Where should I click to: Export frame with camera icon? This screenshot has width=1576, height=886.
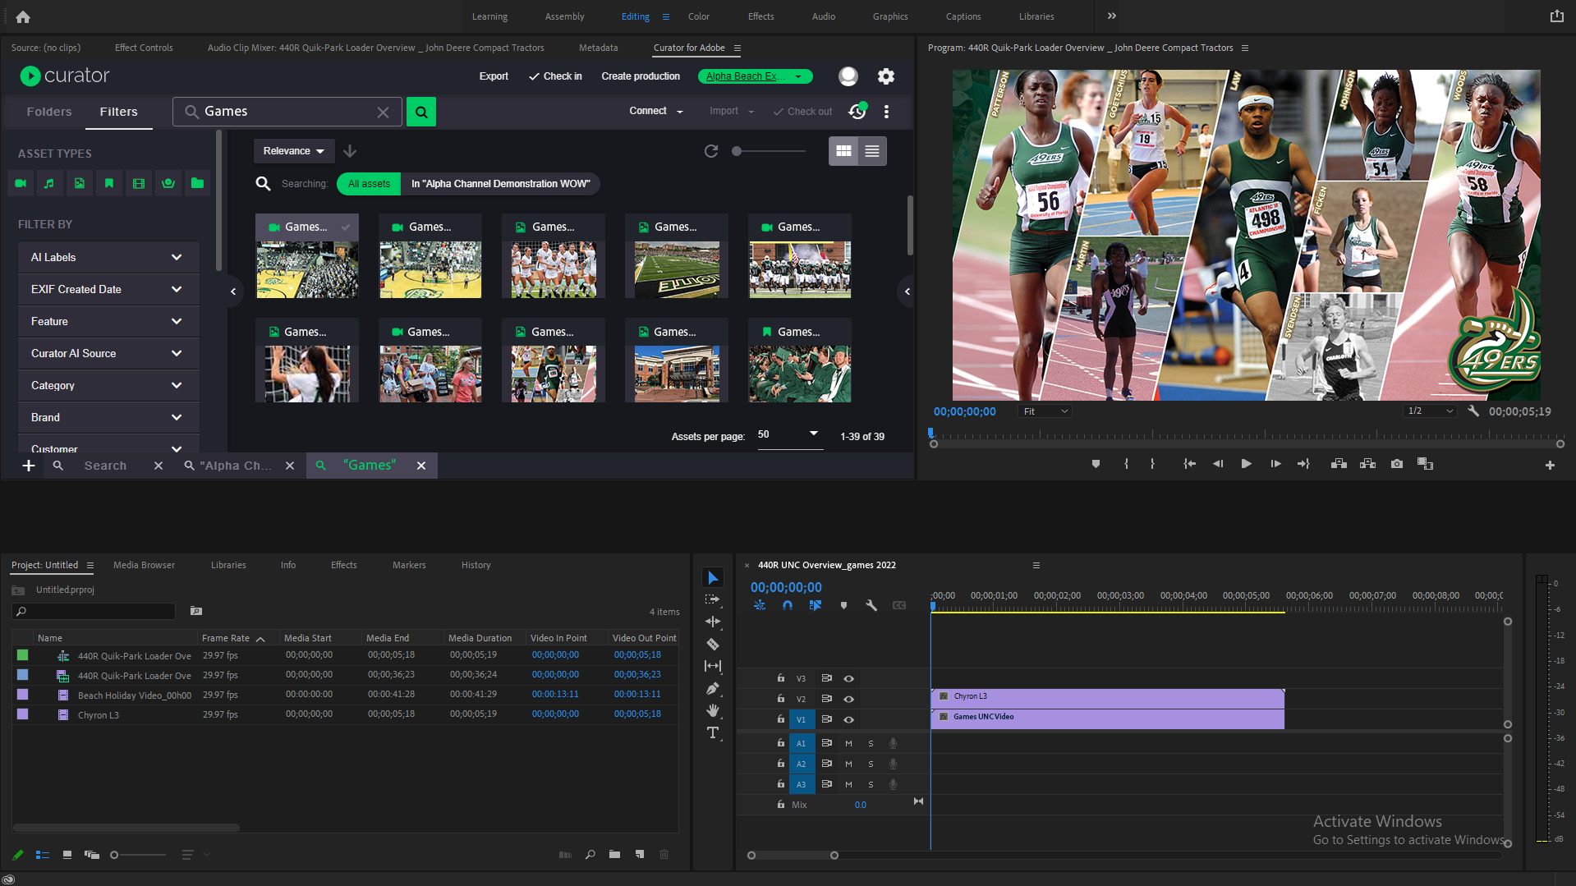click(1397, 464)
